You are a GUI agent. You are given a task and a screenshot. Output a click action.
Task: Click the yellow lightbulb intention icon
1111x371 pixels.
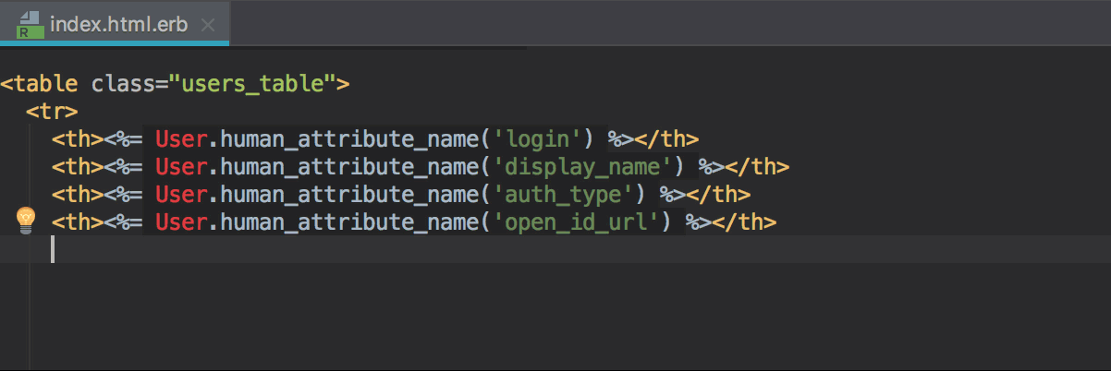click(x=26, y=220)
